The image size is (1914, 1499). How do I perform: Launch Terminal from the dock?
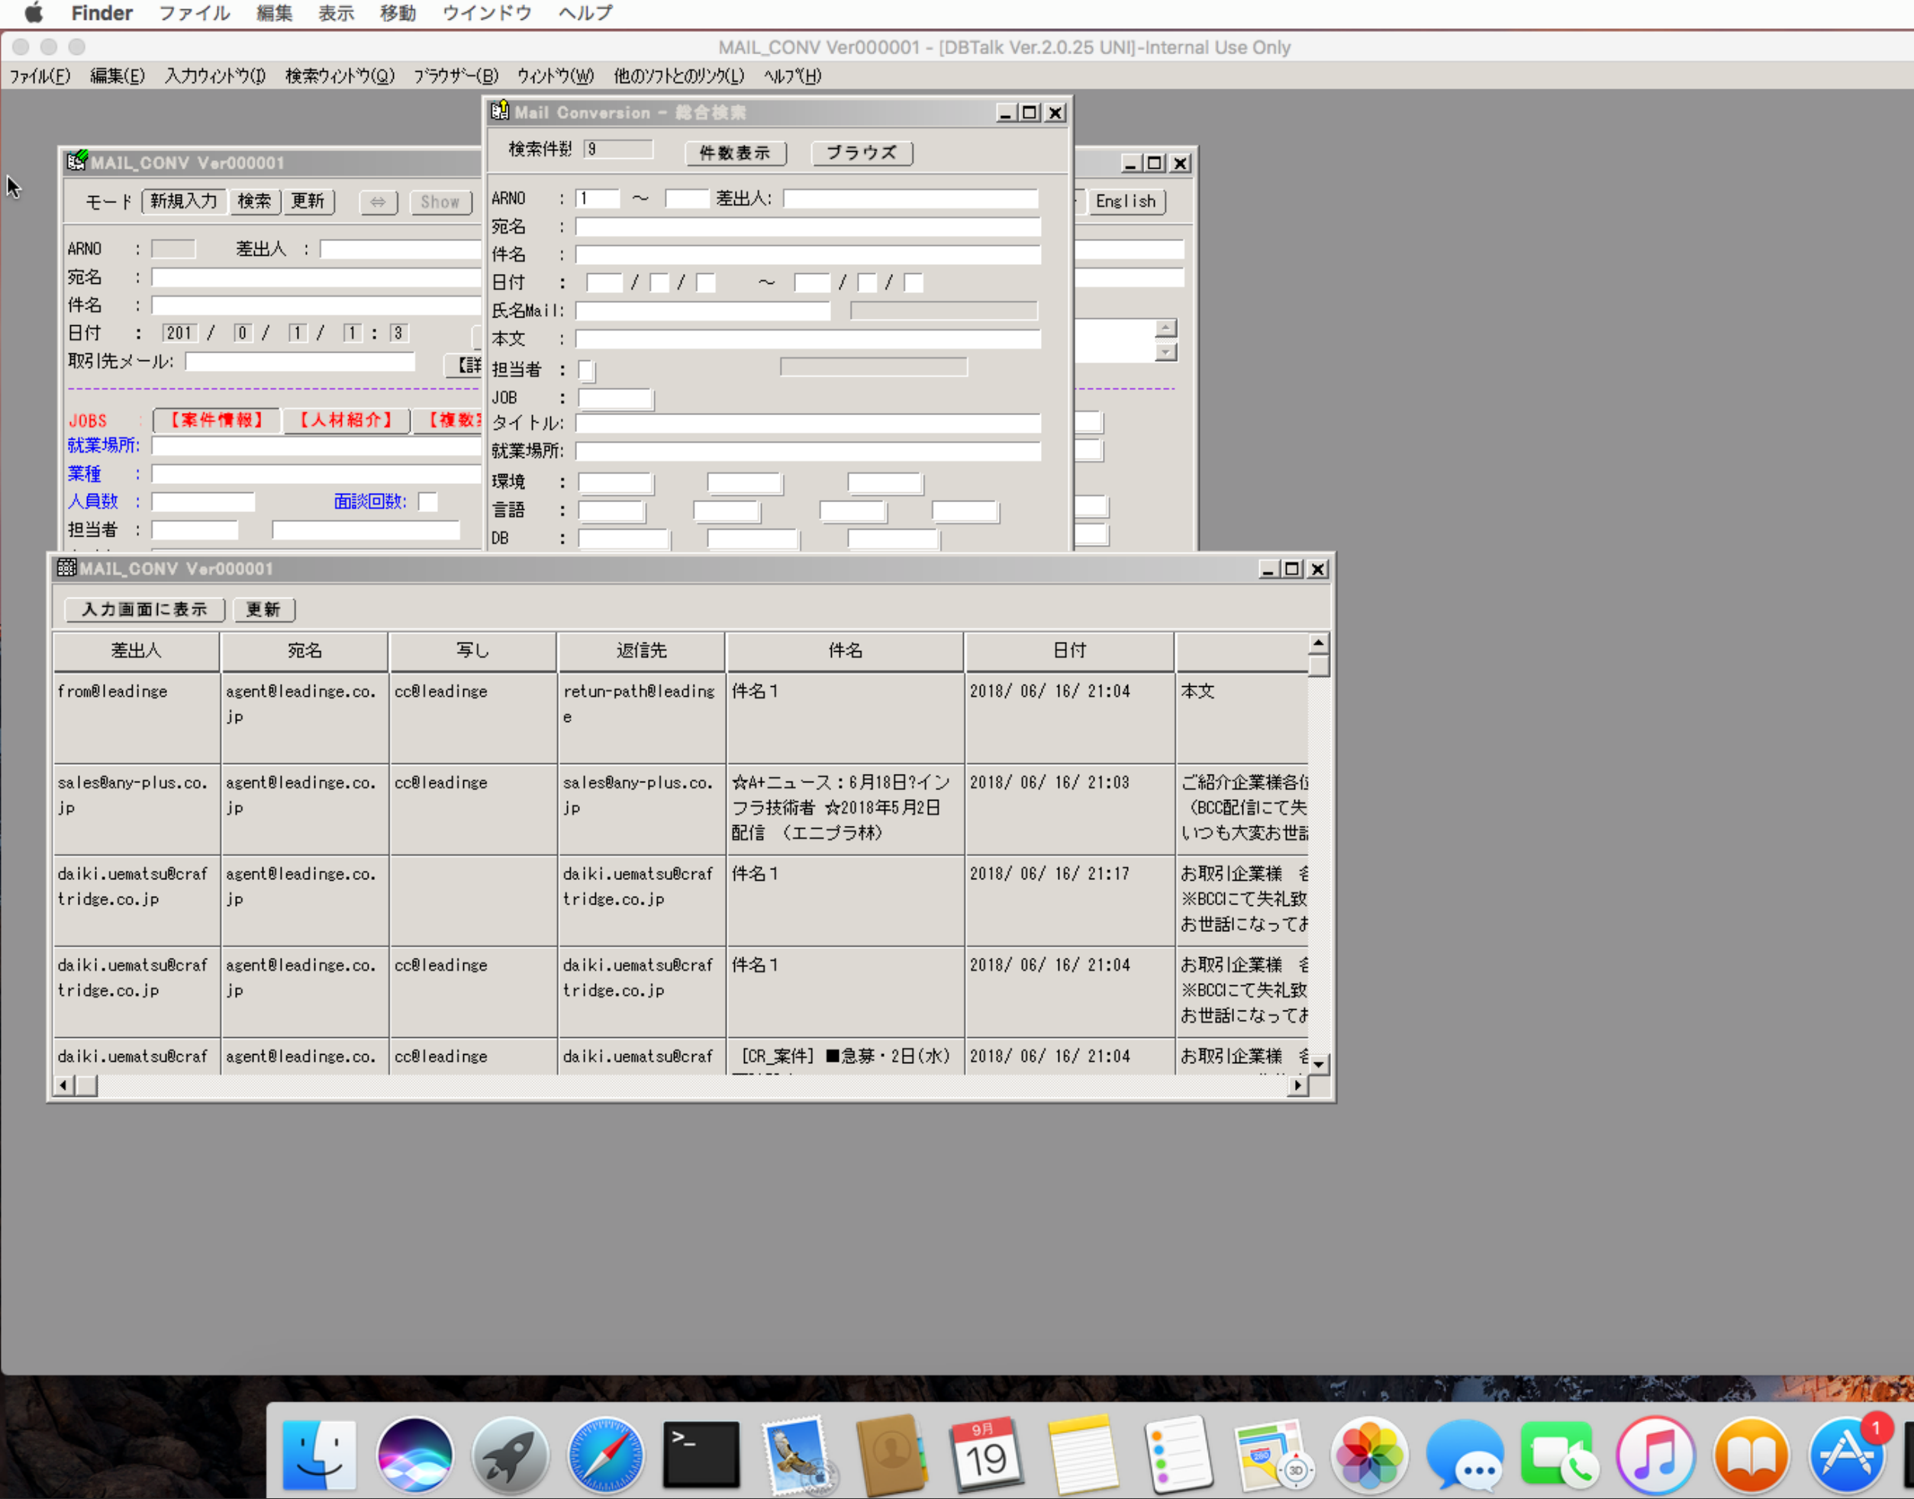click(701, 1453)
